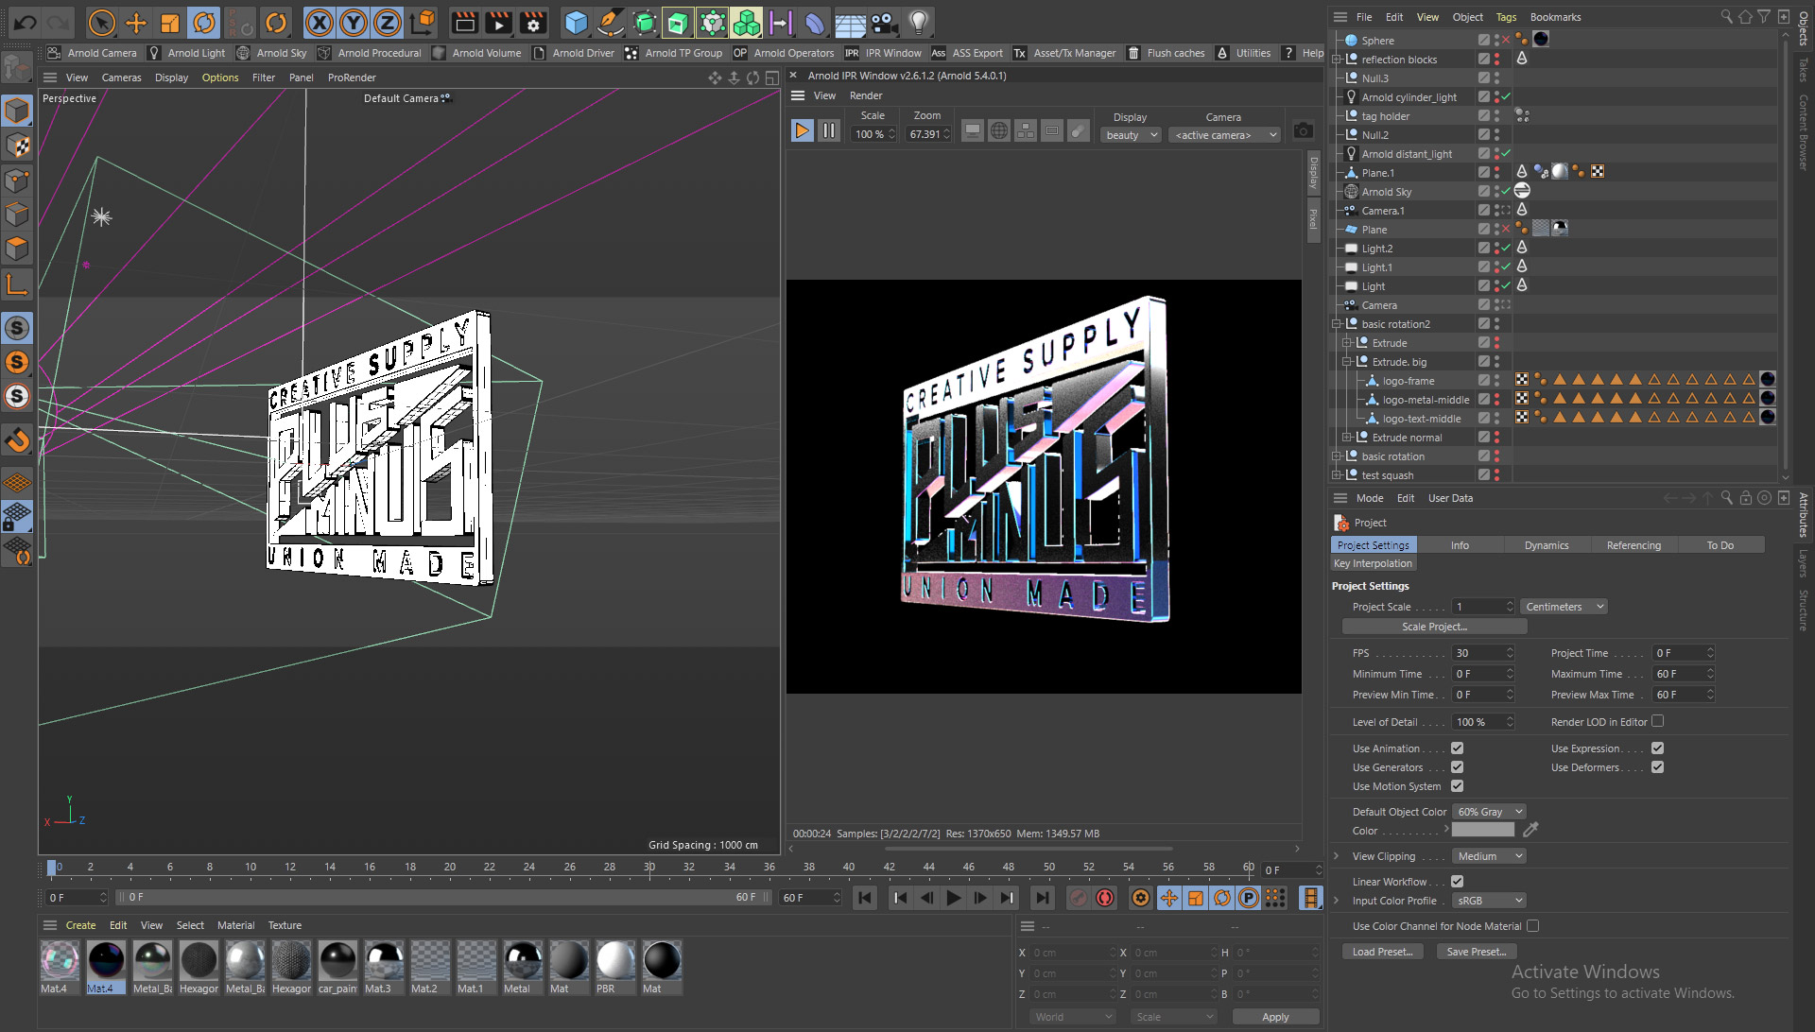The width and height of the screenshot is (1815, 1032).
Task: Pause the Arnold IPR render
Action: pyautogui.click(x=829, y=130)
